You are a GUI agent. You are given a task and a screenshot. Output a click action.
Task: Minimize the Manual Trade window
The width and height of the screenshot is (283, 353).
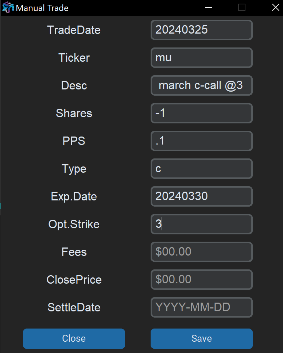point(209,8)
